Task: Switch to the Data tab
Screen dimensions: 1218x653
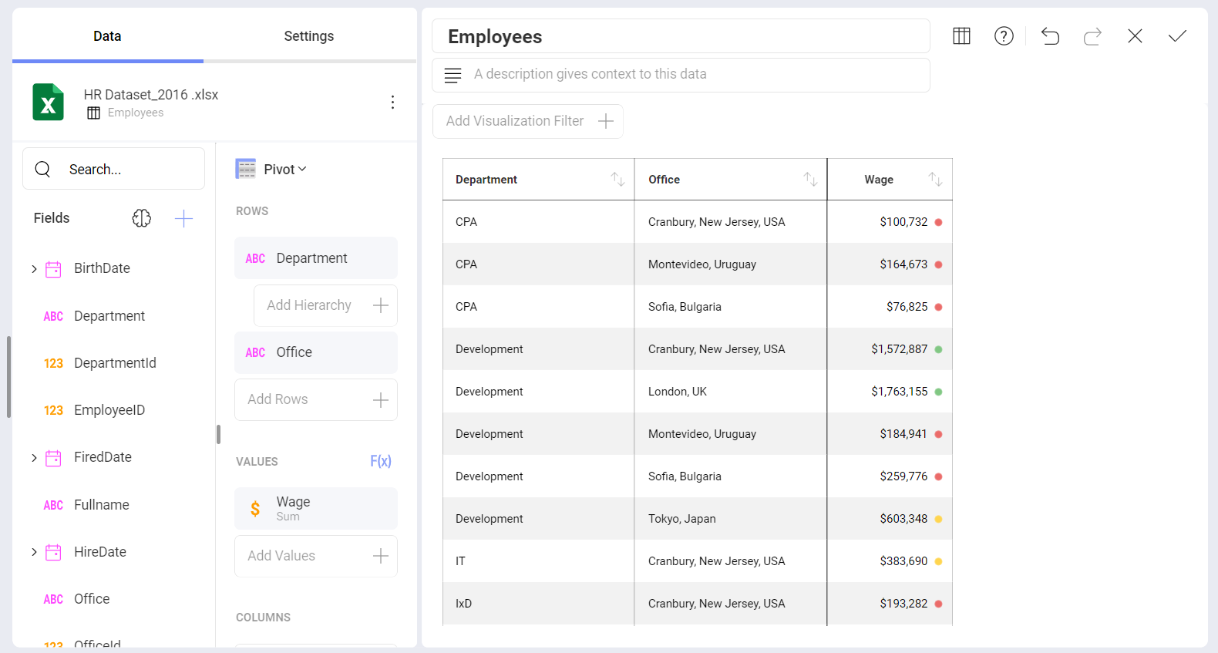Action: pyautogui.click(x=107, y=36)
